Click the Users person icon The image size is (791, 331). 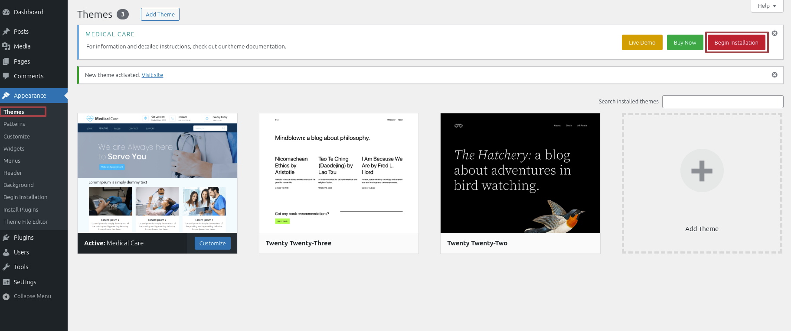6,252
